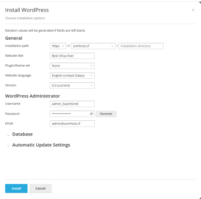Click the Website title field

[x=72, y=56]
